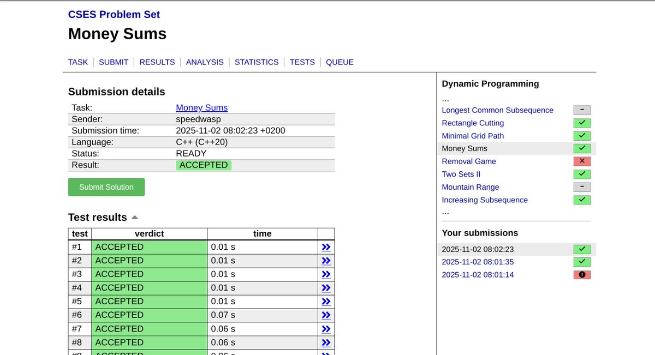Click red cross icon beside Removal Game
The width and height of the screenshot is (655, 355).
click(x=582, y=161)
